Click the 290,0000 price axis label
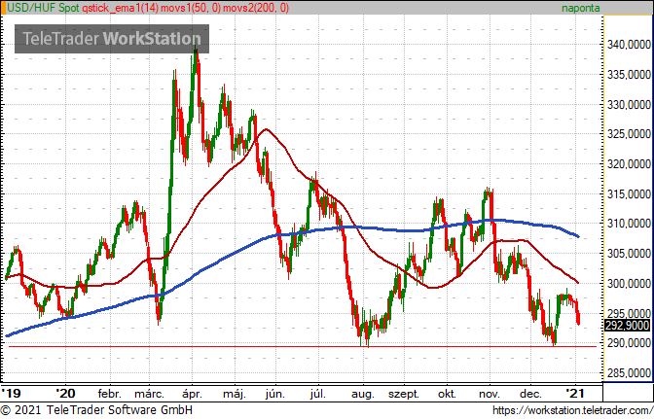The width and height of the screenshot is (654, 419). (x=629, y=343)
